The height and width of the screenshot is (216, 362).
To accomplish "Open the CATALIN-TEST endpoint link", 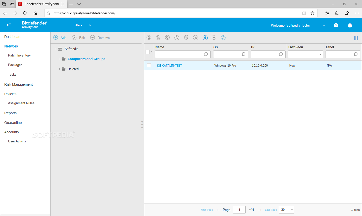I will pyautogui.click(x=172, y=65).
